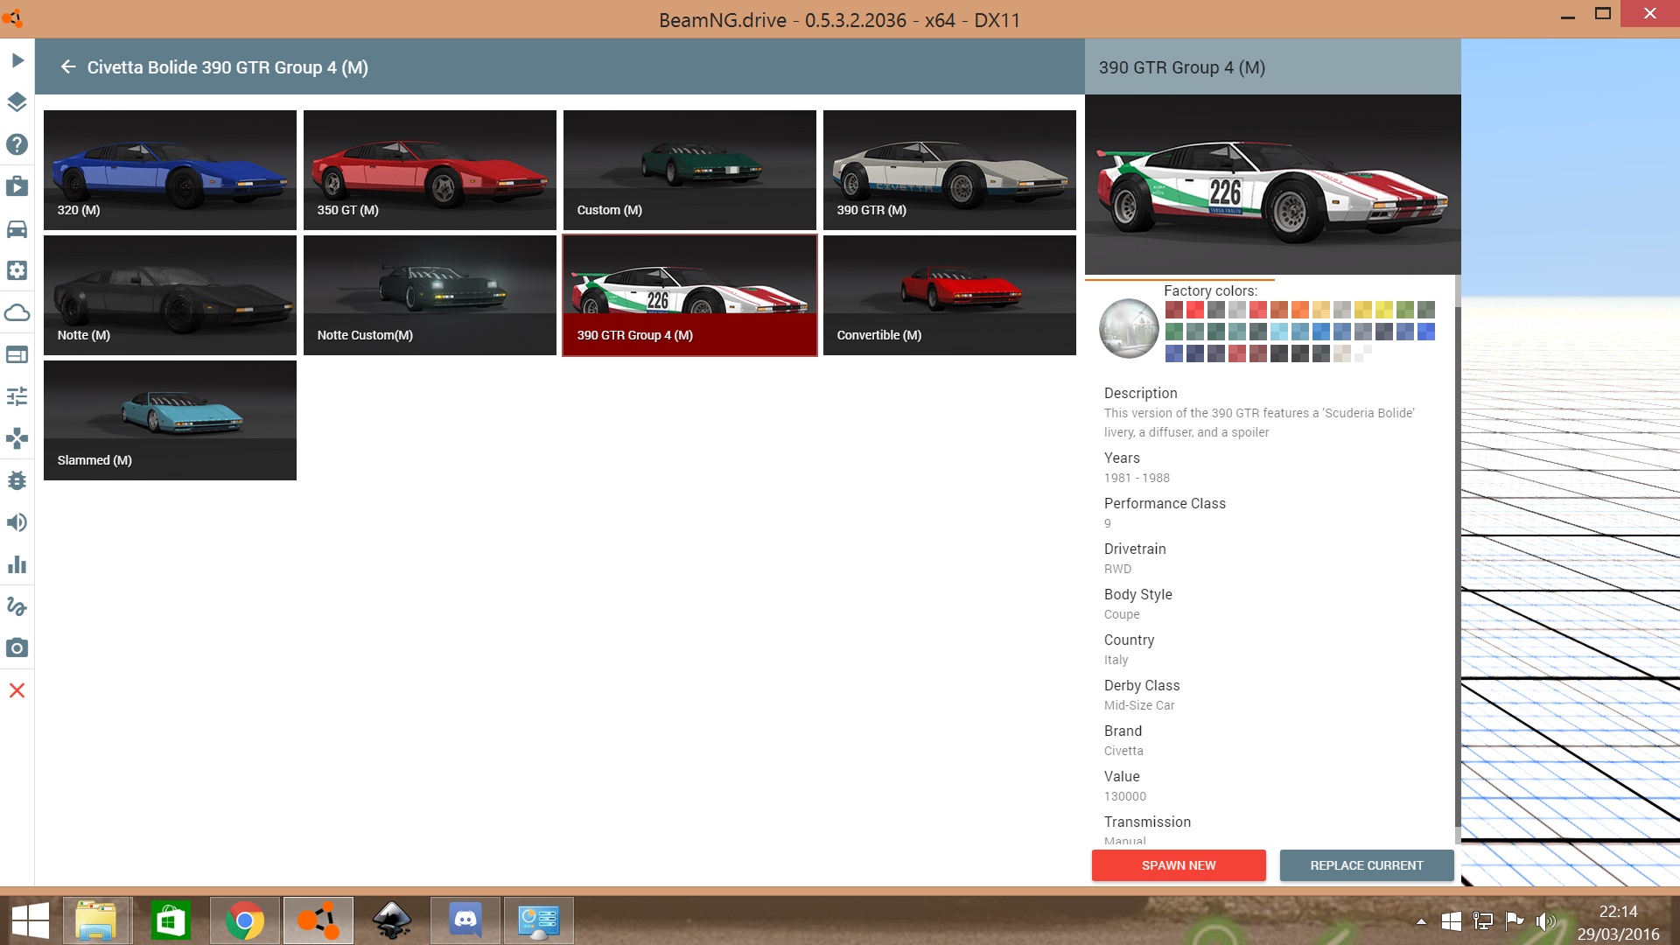Click the Derby Class value Mid-Size Car

pos(1139,705)
